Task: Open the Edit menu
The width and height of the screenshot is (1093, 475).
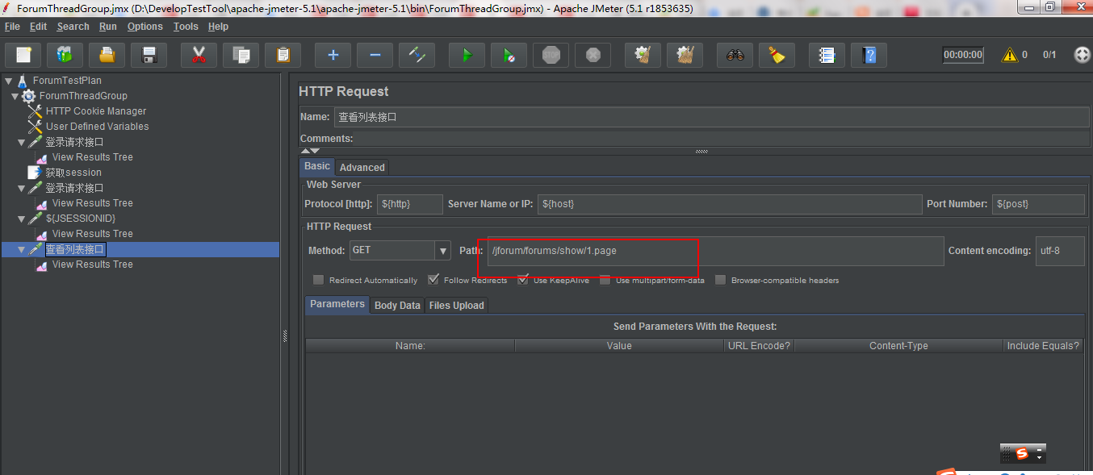Action: (38, 27)
